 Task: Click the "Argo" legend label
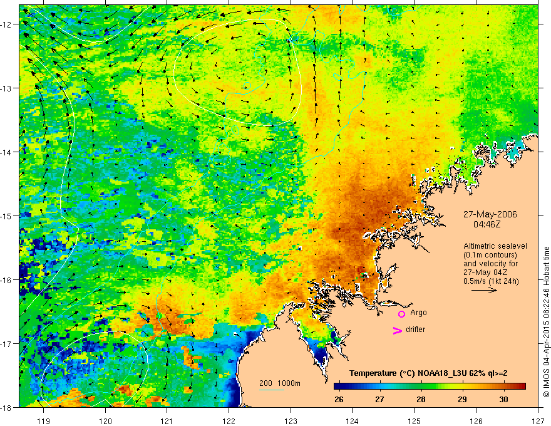[418, 313]
